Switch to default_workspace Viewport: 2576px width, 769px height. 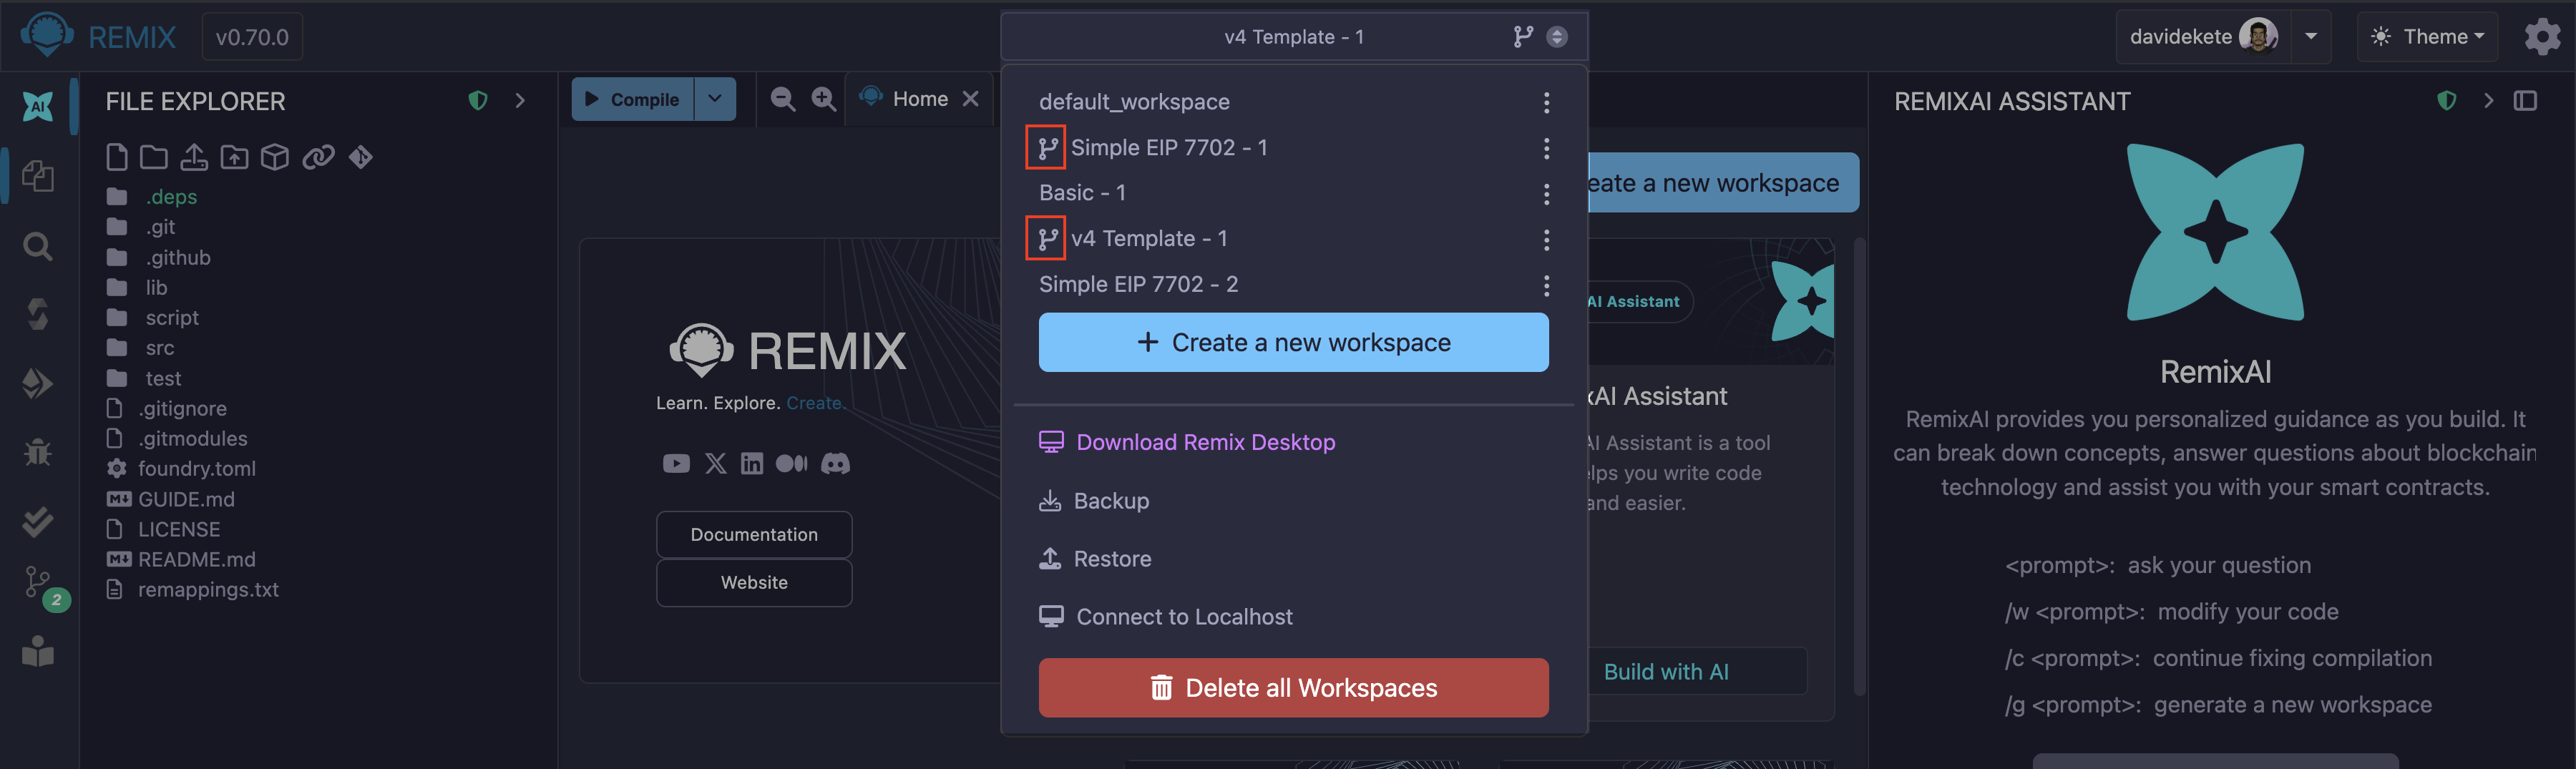[x=1134, y=102]
